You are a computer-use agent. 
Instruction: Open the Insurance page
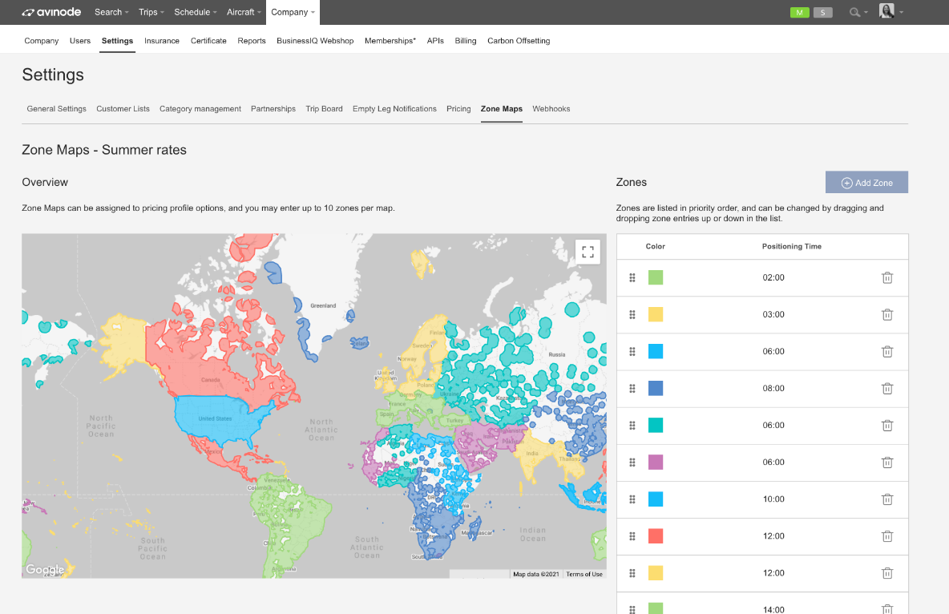162,41
